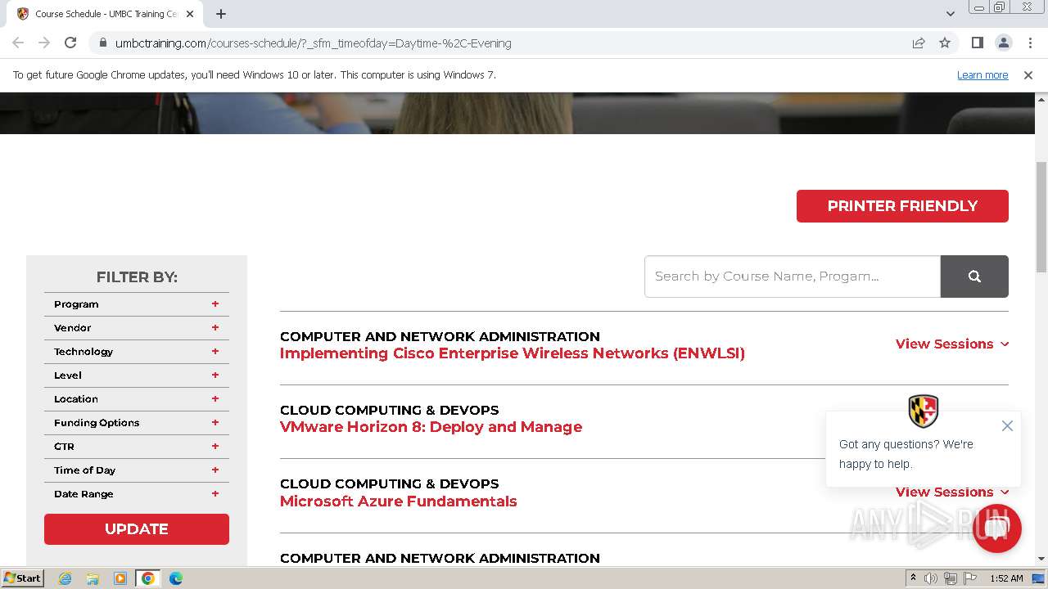Click the browser Back arrow
This screenshot has width=1048, height=589.
pyautogui.click(x=18, y=43)
